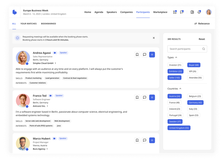Open the Relevance sort dropdown
Screen dimensions: 224x160
click(x=202, y=23)
